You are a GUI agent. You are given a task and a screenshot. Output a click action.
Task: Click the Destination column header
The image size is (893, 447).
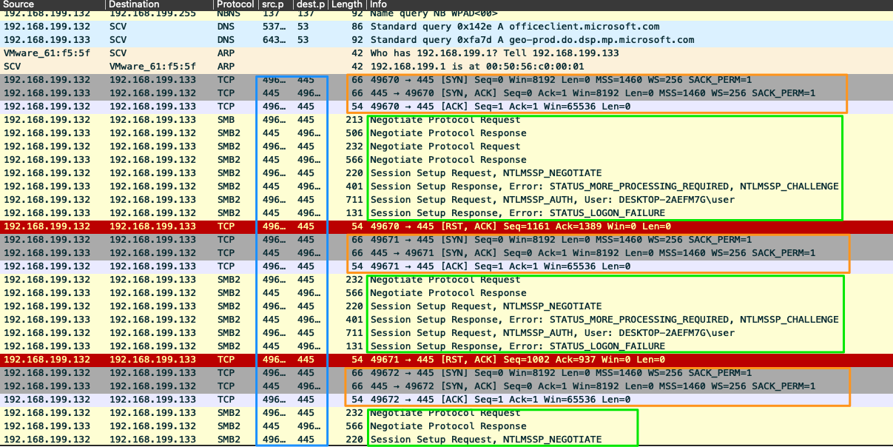tap(134, 4)
